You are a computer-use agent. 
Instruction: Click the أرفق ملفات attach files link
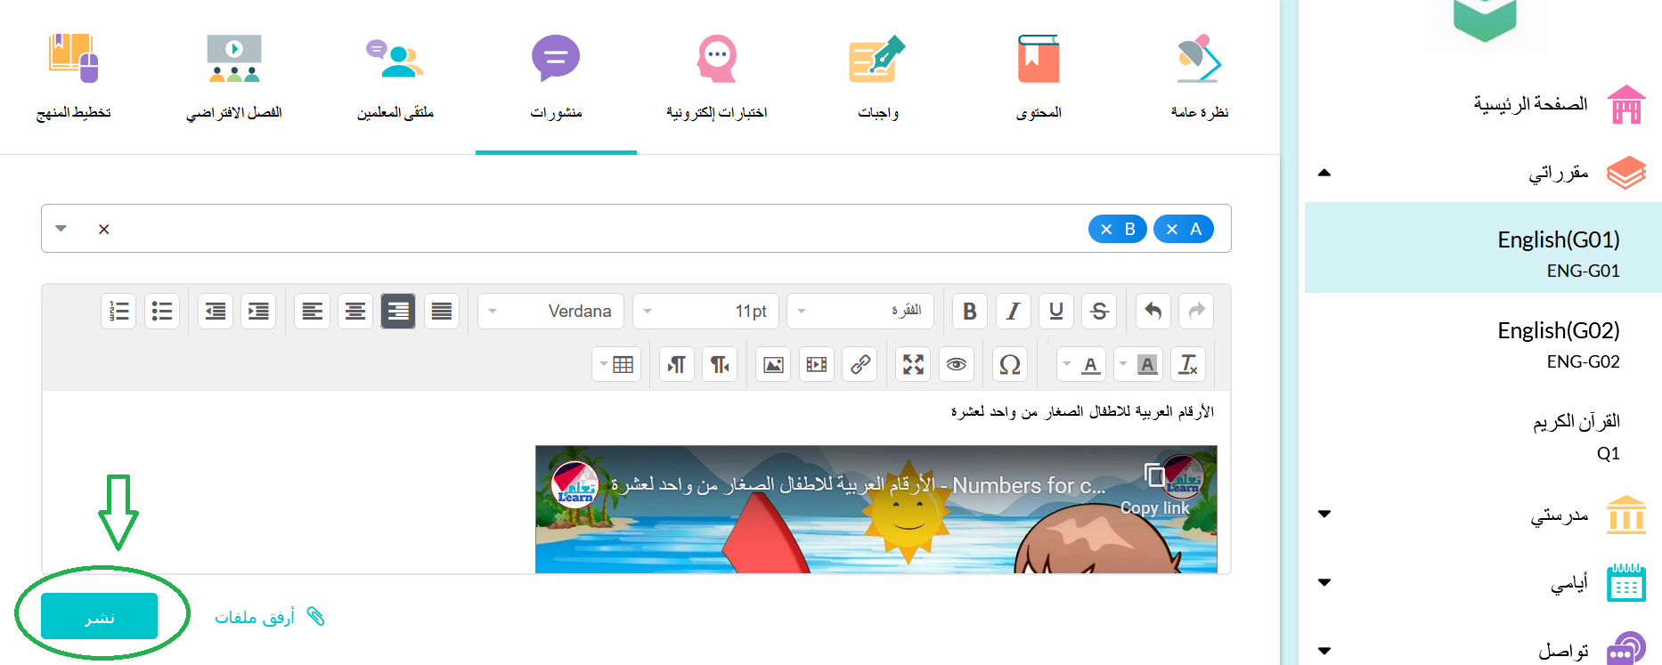click(270, 617)
